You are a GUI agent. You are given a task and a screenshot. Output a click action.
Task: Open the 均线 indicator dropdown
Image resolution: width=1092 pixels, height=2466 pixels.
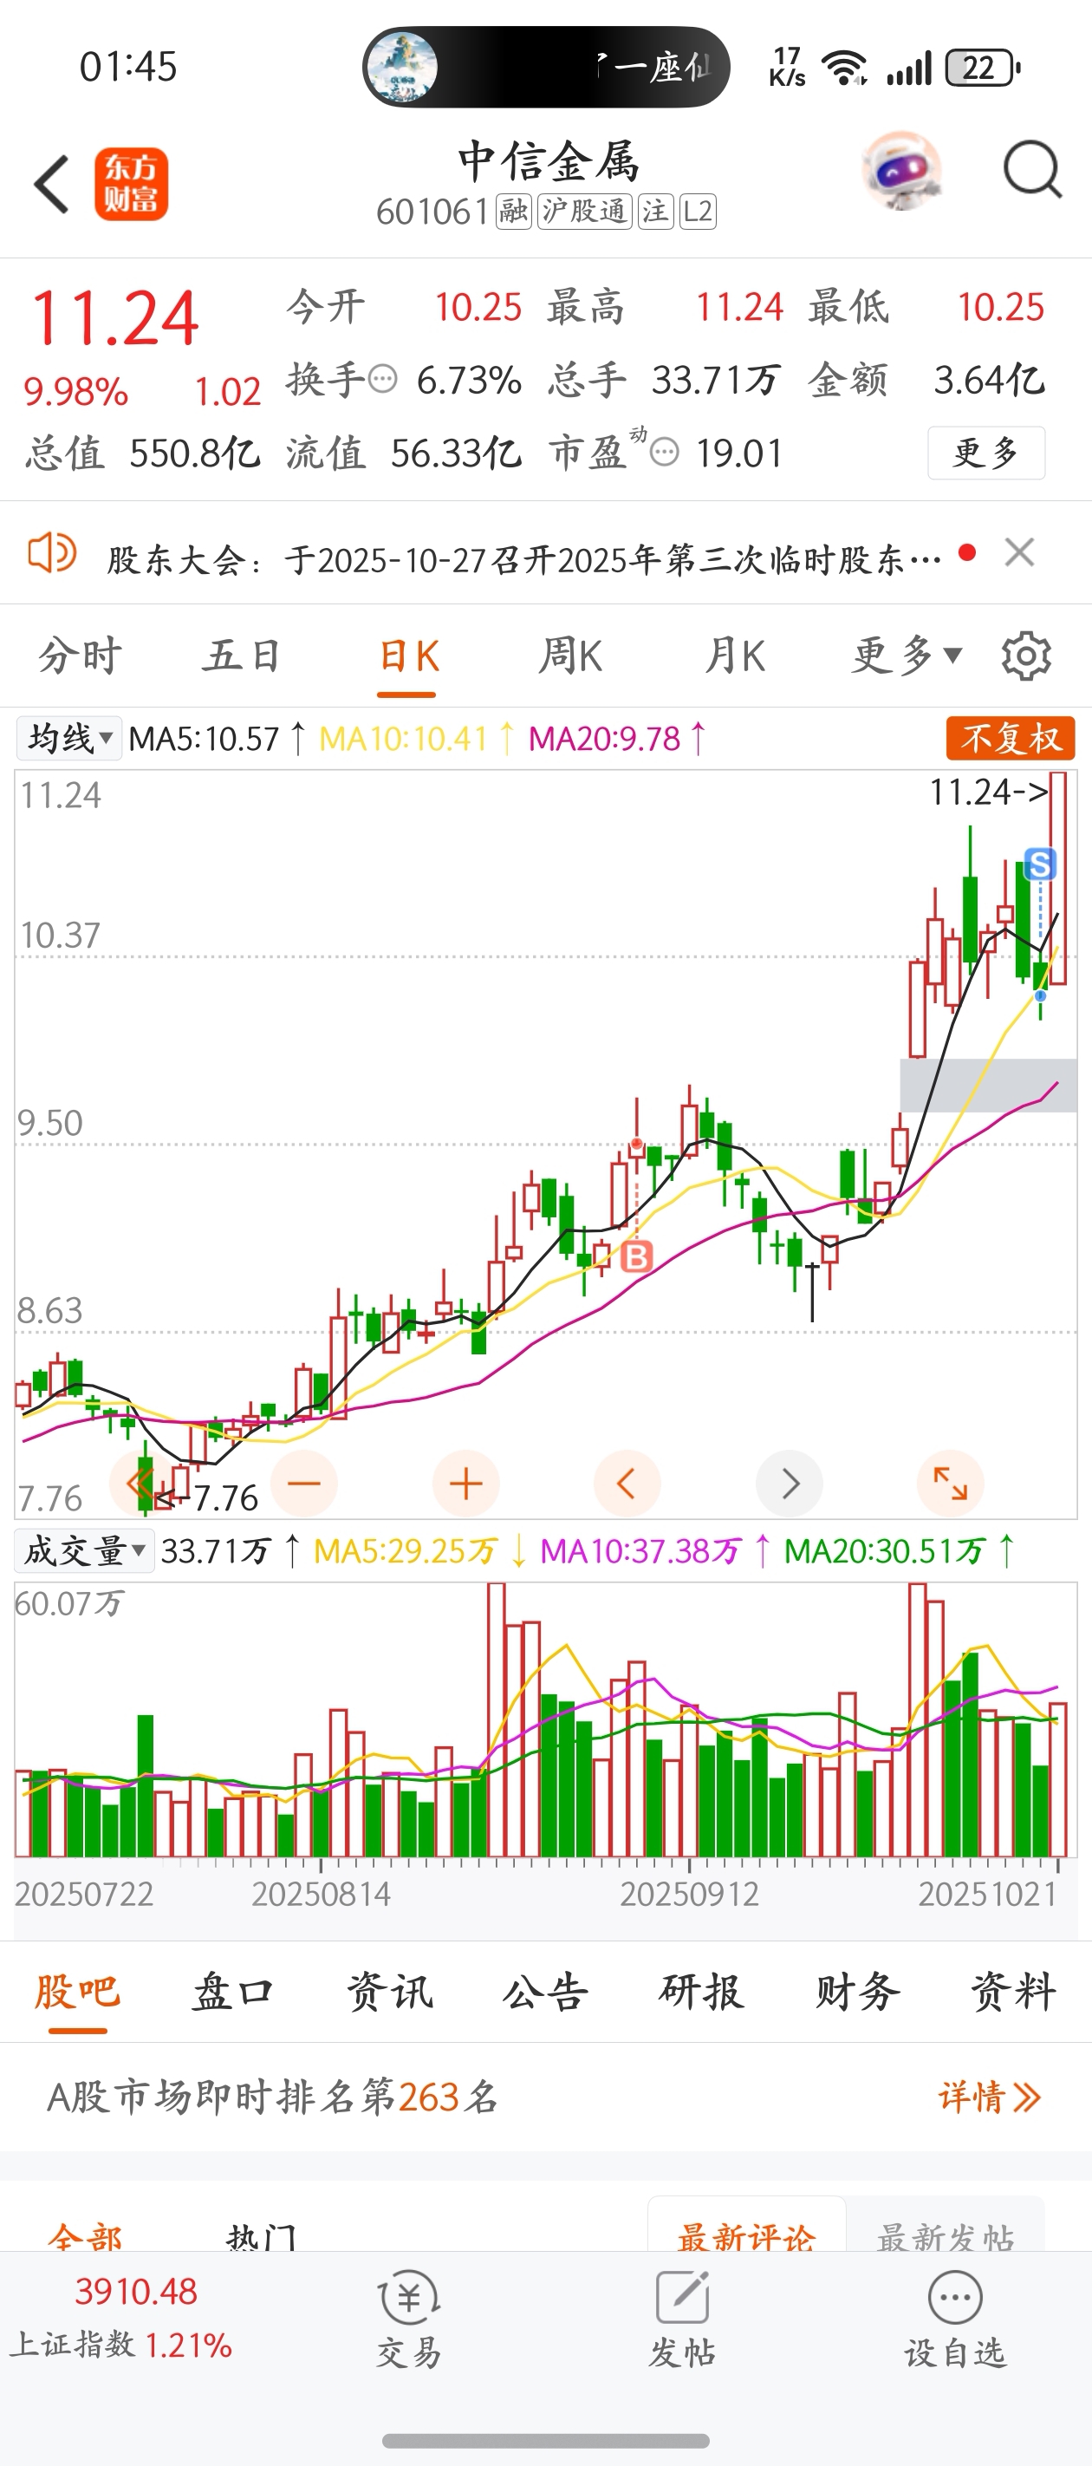pyautogui.click(x=69, y=738)
